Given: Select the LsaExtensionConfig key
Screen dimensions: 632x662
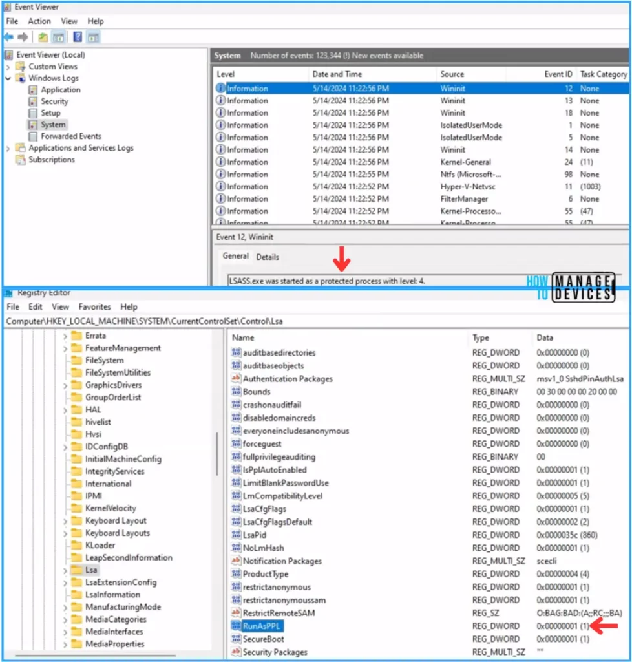Looking at the screenshot, I should 121,582.
